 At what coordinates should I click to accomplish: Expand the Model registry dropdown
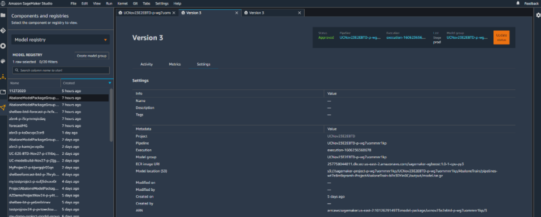point(61,40)
